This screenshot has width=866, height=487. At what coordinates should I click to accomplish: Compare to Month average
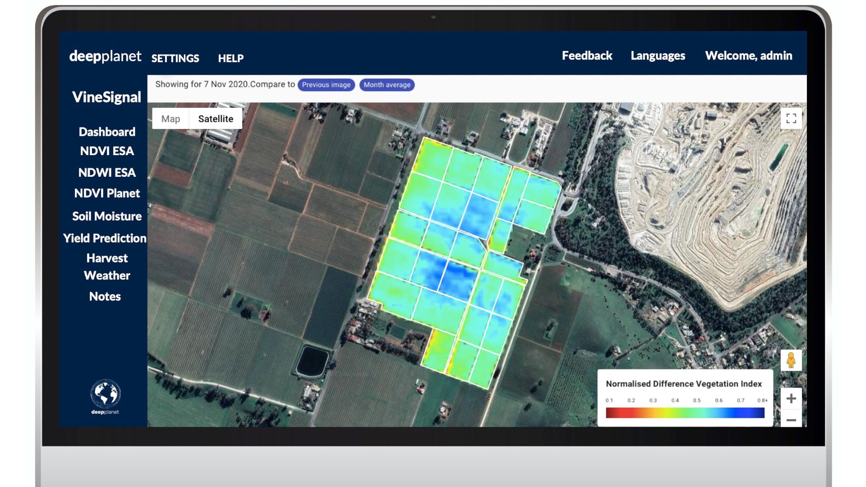click(x=387, y=85)
